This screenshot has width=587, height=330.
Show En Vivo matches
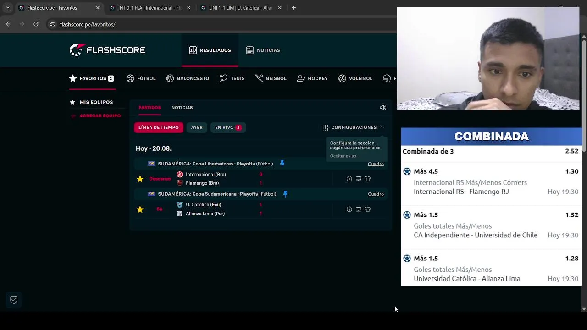pyautogui.click(x=228, y=127)
